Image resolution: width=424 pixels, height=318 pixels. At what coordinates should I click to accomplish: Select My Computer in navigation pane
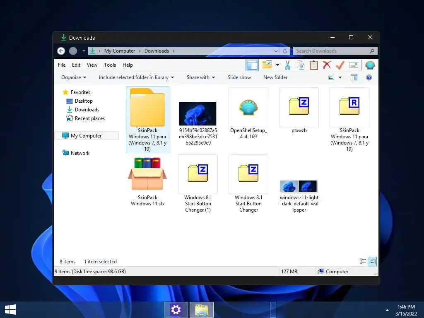tap(87, 136)
